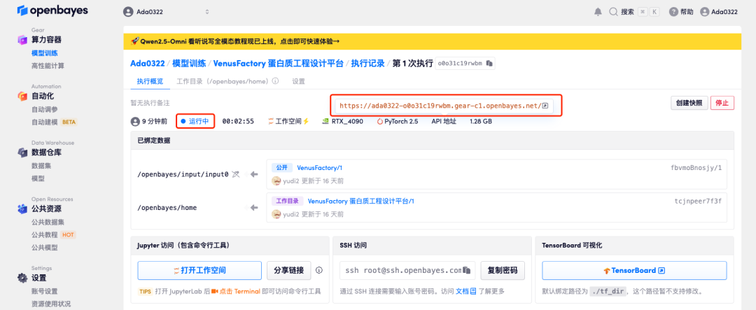Screen dimensions: 756x310
Task: Open the external link icon beside the API URL
Action: [x=545, y=106]
